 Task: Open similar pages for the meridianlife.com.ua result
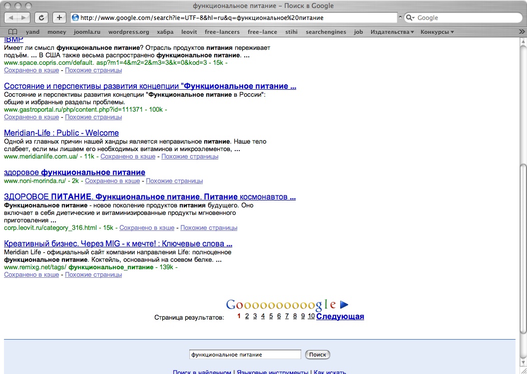pyautogui.click(x=190, y=156)
